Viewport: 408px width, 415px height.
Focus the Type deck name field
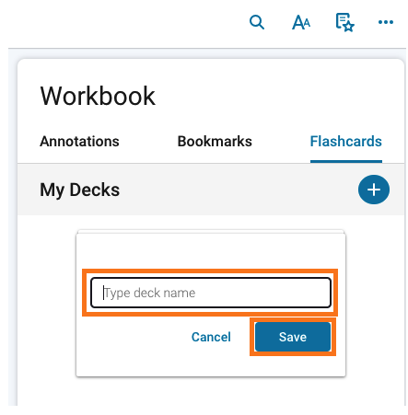point(211,293)
